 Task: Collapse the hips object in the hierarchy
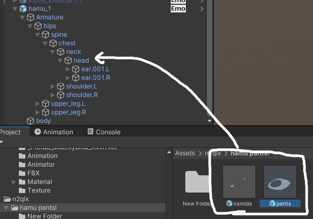point(30,26)
